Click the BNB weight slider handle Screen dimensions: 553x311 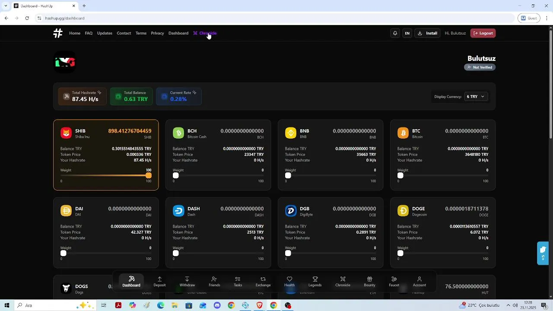point(288,175)
